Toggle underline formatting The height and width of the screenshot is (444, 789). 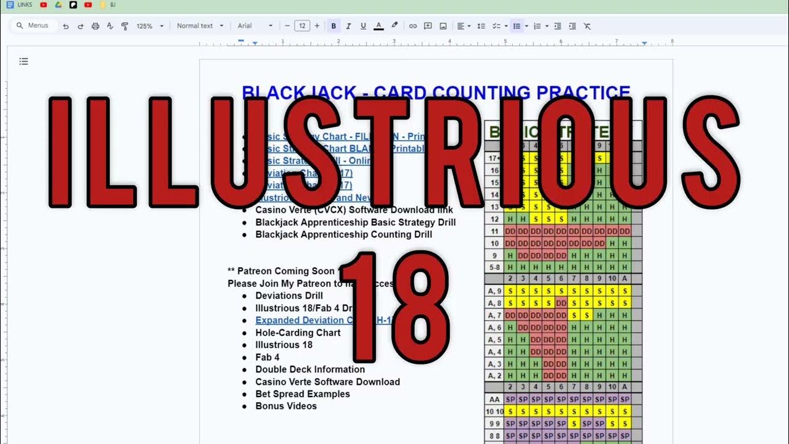point(363,26)
